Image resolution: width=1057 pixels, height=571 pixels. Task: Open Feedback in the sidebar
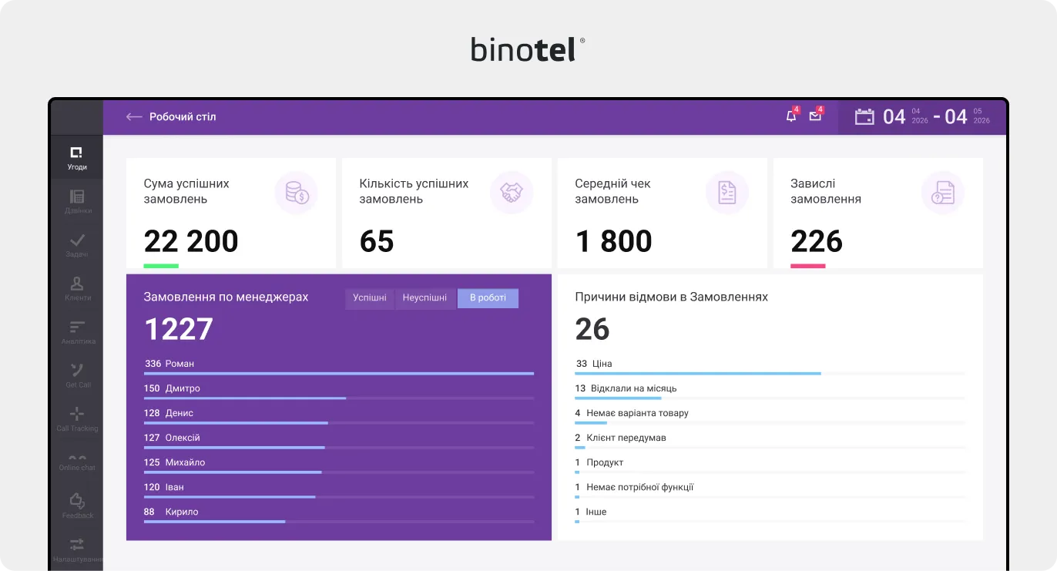[77, 506]
